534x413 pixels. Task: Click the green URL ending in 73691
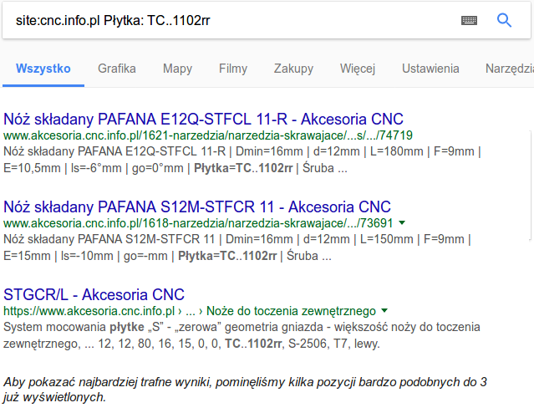point(198,223)
